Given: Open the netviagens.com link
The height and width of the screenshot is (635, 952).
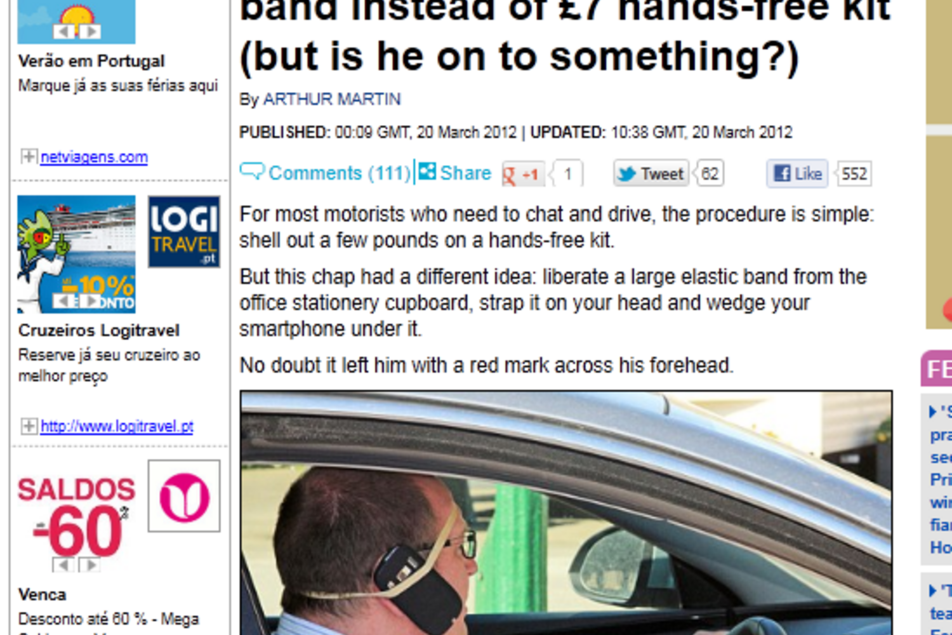Looking at the screenshot, I should point(94,157).
